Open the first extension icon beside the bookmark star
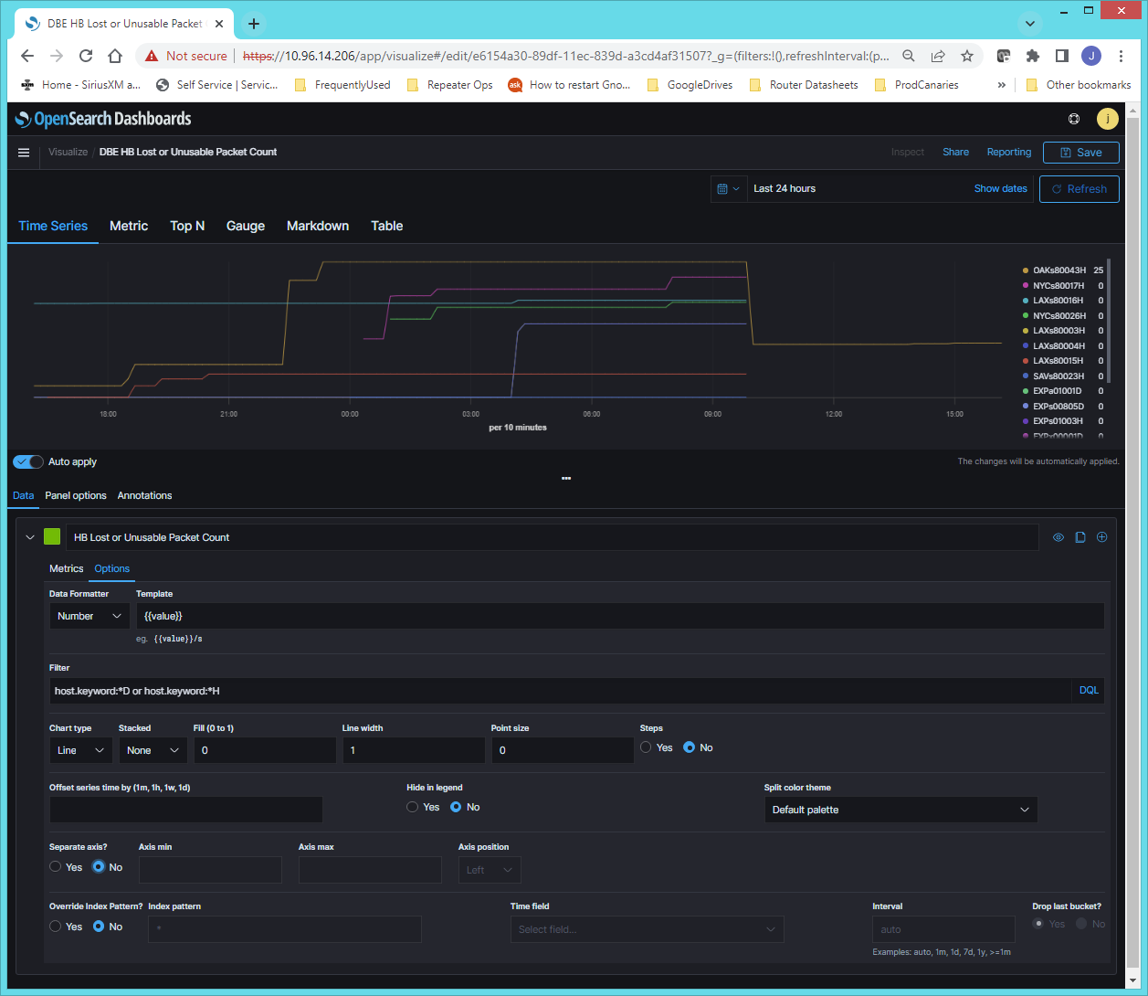 pyautogui.click(x=1004, y=56)
